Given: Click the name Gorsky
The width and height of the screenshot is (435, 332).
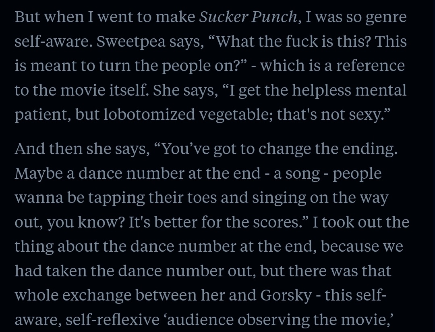Looking at the screenshot, I should [286, 296].
